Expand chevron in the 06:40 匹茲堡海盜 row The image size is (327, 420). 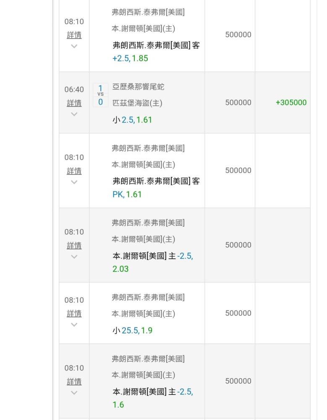74,114
